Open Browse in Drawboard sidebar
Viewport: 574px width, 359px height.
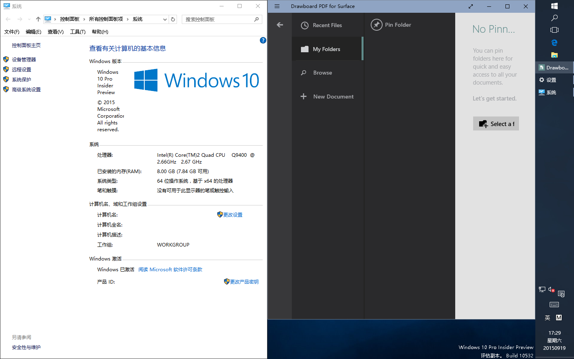tap(327, 73)
